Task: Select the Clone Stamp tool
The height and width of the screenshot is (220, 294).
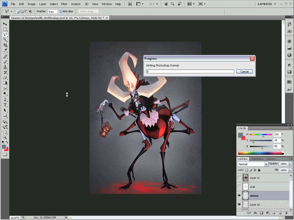Action: 5,67
